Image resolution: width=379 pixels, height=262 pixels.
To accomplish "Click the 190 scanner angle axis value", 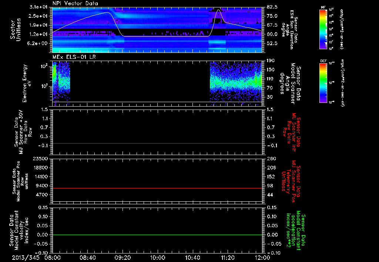I will click(271, 61).
